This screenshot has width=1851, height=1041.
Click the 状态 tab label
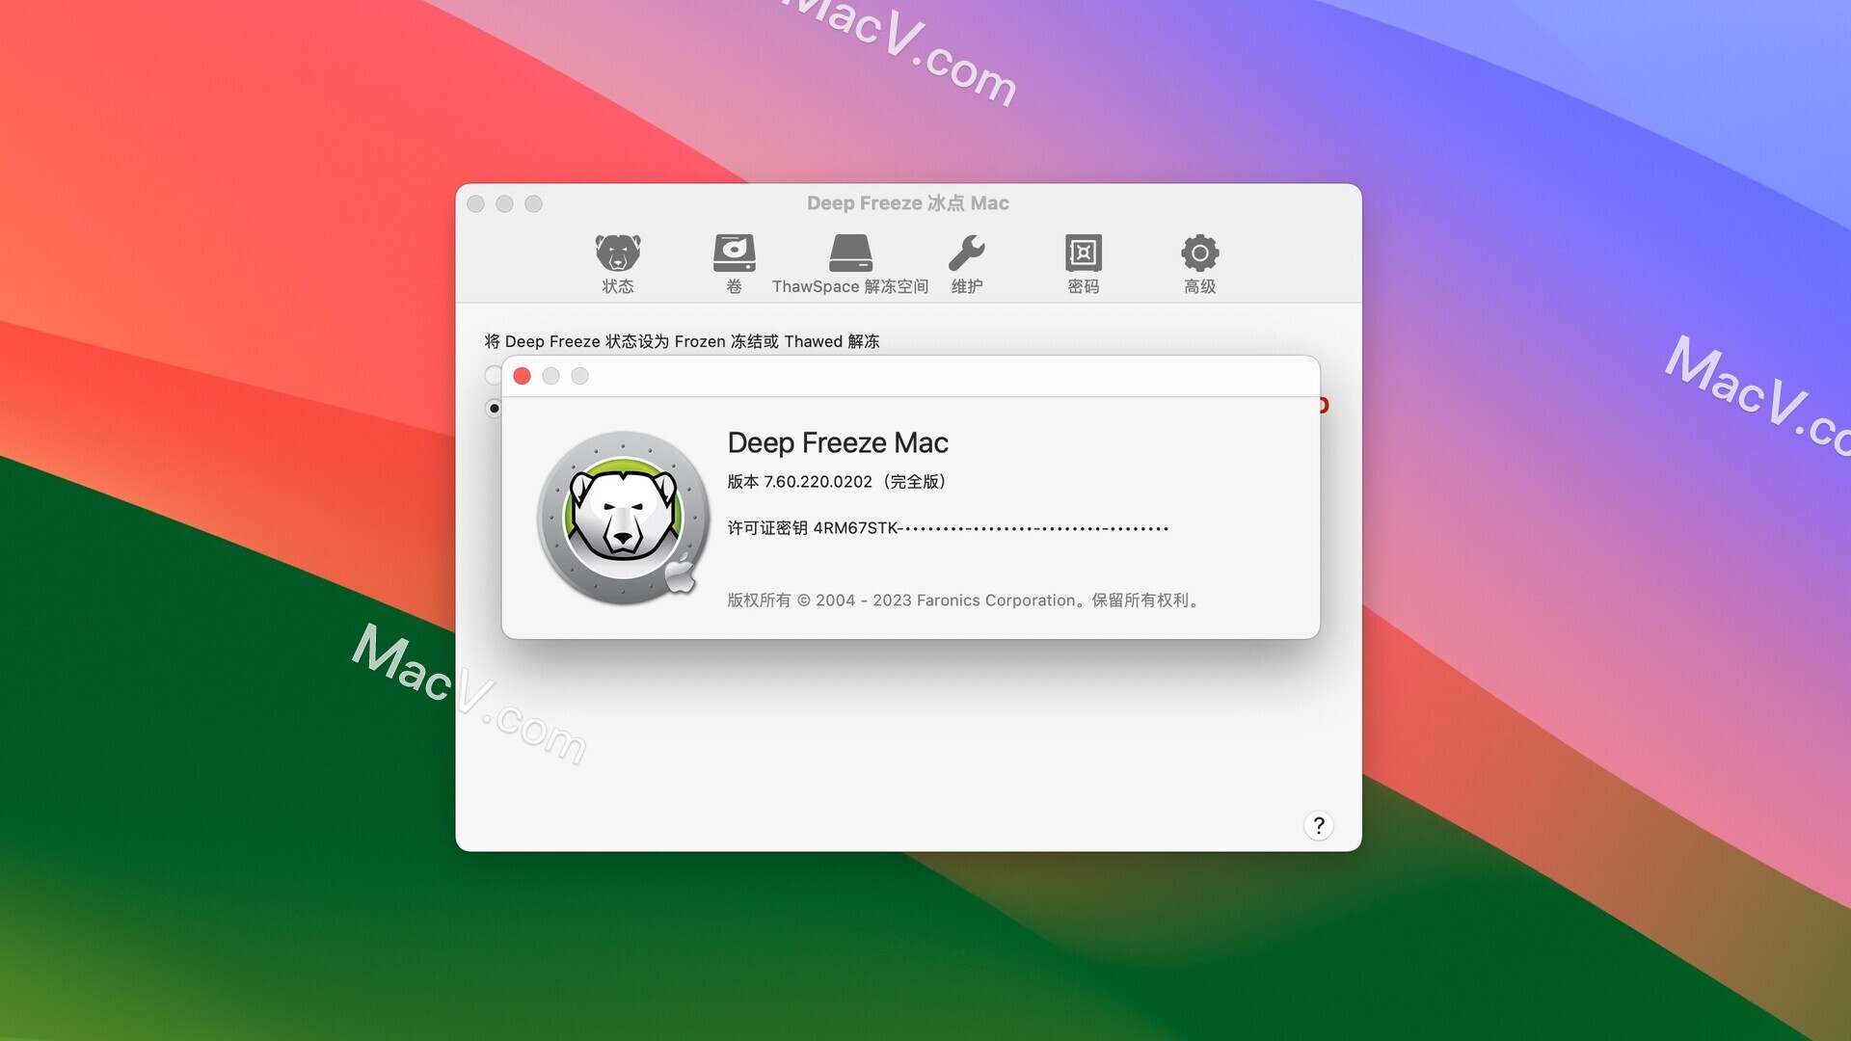coord(617,286)
